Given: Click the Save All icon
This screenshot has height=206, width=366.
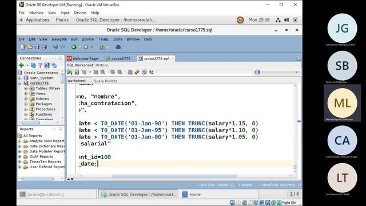Looking at the screenshot, I should 44,47.
